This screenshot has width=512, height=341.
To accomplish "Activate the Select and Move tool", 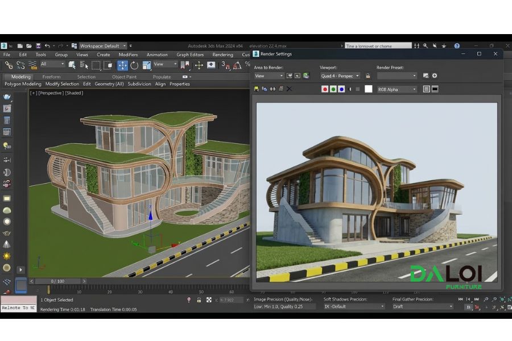I will point(122,65).
